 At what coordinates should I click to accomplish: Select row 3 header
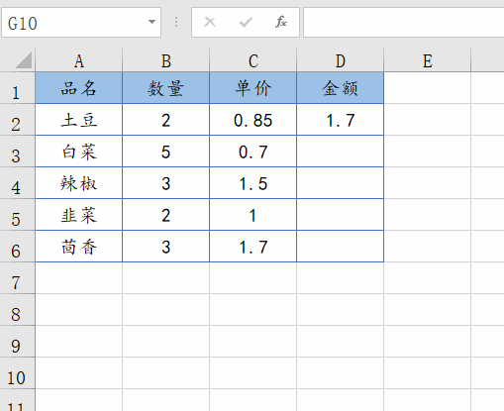click(17, 152)
